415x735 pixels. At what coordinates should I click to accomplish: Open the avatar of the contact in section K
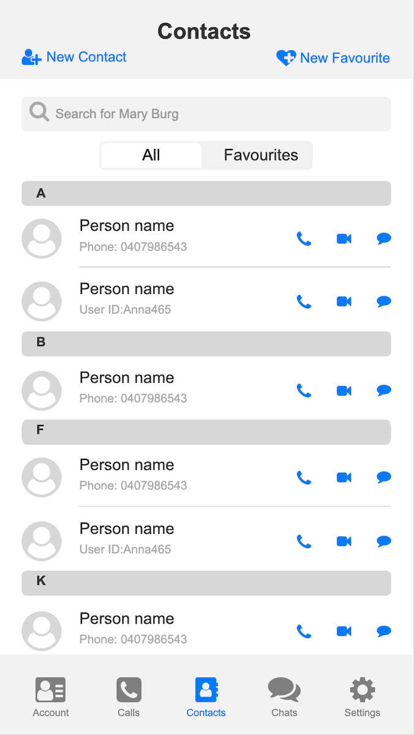pyautogui.click(x=42, y=631)
